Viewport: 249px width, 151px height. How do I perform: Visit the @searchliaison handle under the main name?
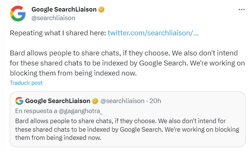click(x=53, y=18)
